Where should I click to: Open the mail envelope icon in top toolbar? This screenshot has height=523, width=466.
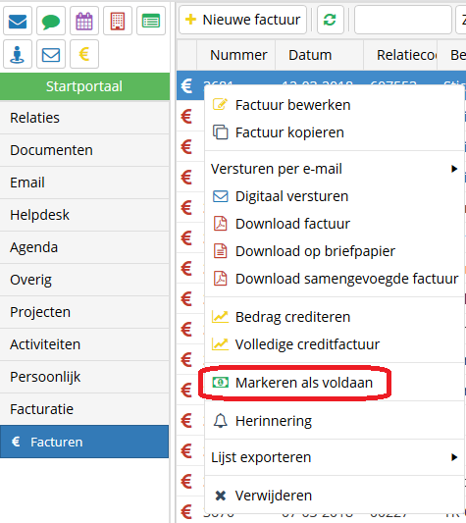pyautogui.click(x=18, y=21)
